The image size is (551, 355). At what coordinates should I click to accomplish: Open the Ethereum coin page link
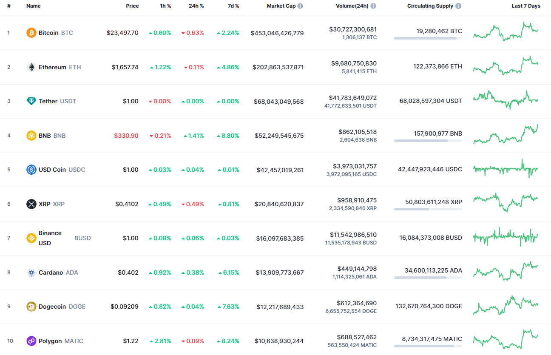point(52,67)
